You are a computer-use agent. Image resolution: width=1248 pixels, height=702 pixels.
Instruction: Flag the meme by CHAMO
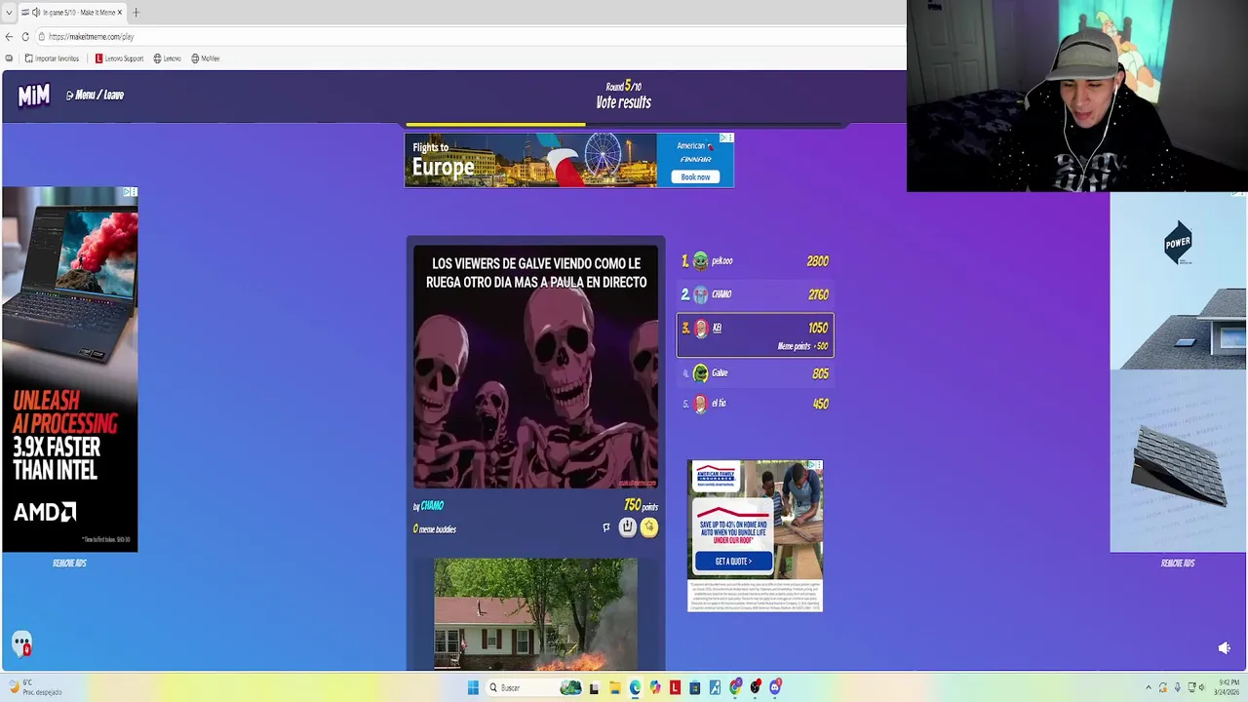click(605, 527)
